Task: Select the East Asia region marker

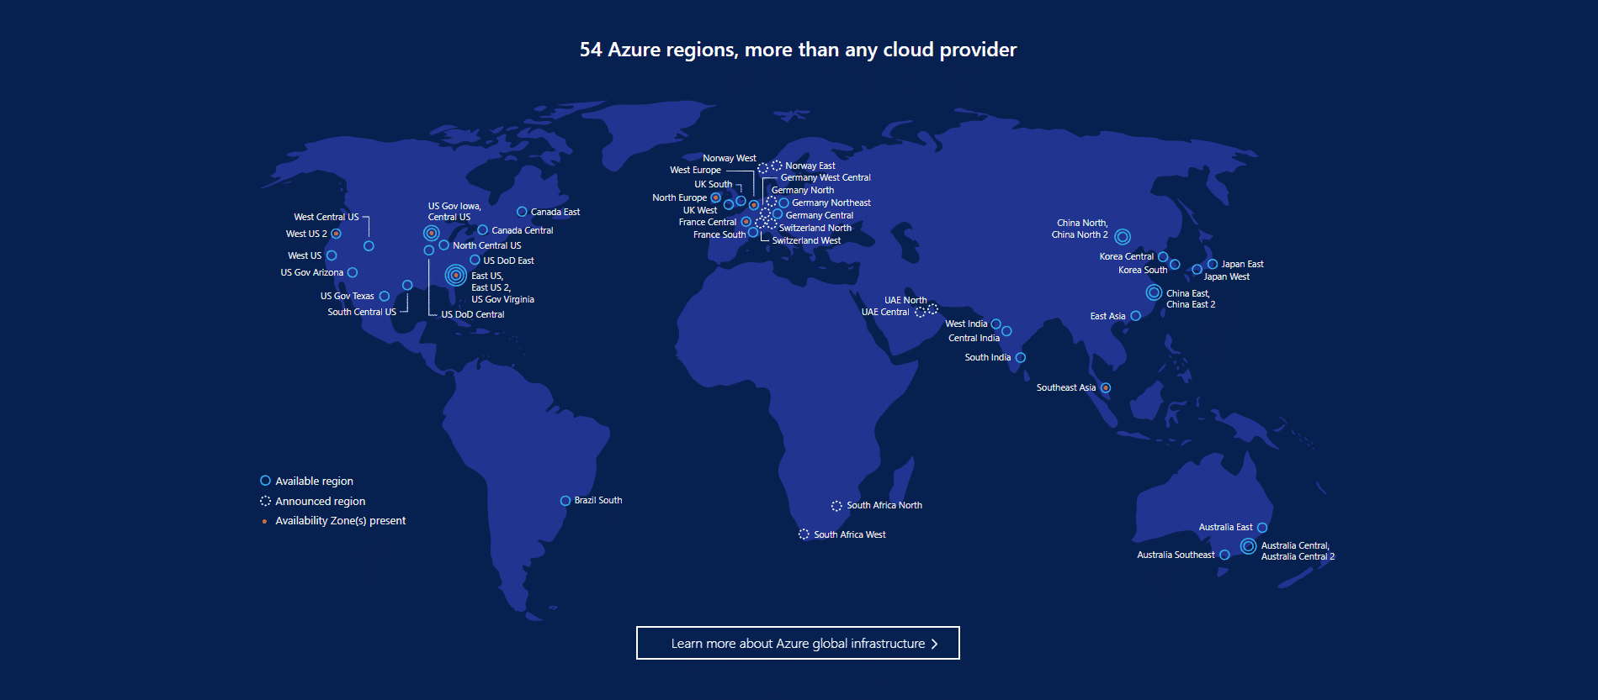Action: 1135,316
